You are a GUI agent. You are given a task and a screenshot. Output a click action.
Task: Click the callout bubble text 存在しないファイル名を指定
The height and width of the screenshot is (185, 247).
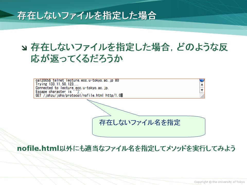pos(140,123)
